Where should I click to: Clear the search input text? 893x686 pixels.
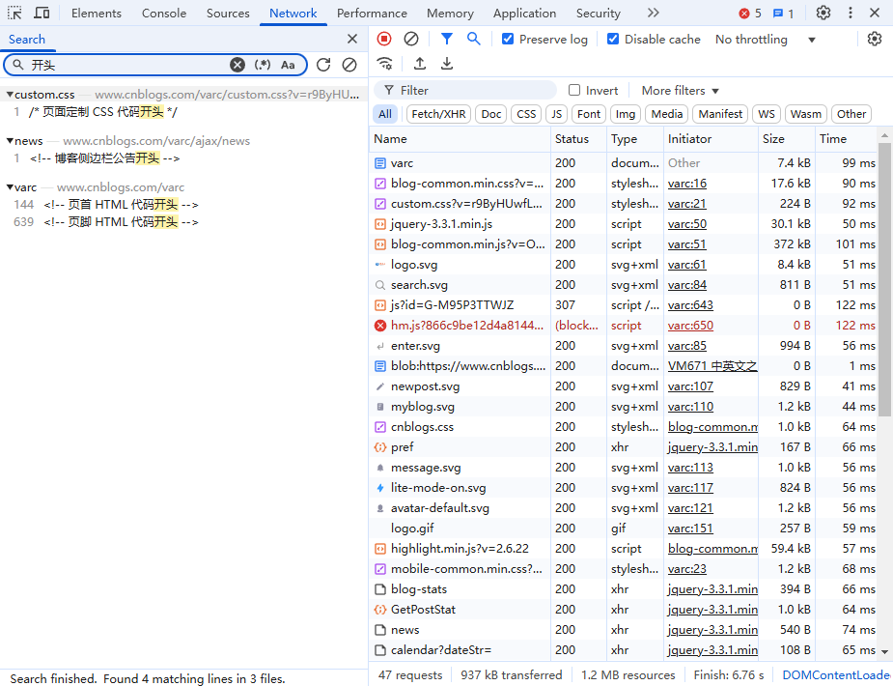[237, 65]
